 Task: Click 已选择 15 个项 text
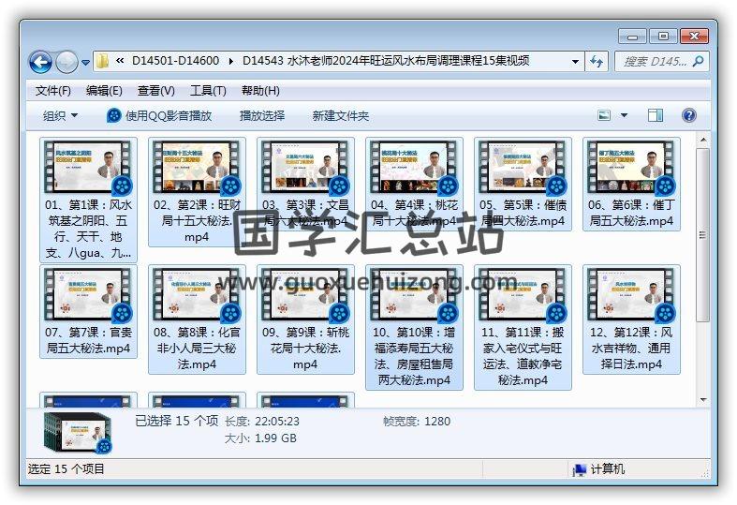tap(177, 421)
